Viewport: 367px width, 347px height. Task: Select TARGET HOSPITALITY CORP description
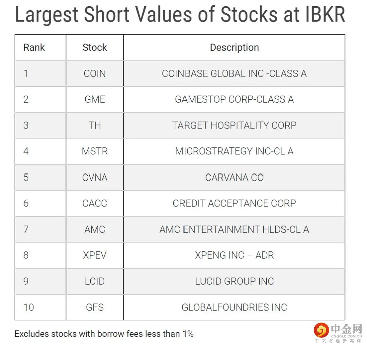[x=234, y=125]
